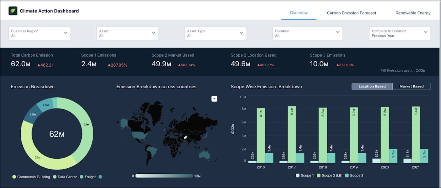This screenshot has width=441, height=188.
Task: Click the Scope 2 (LB) legend swatch
Action: [319, 175]
